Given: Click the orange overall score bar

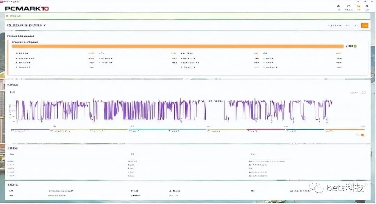Looking at the screenshot, I should 178,46.
